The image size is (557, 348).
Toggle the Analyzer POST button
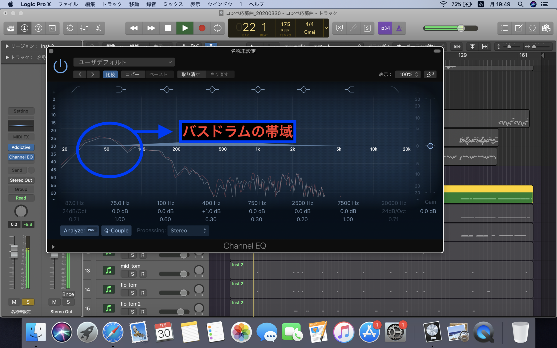click(79, 231)
